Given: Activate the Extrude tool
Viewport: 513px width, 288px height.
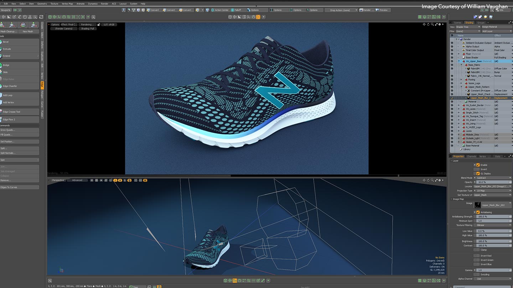Looking at the screenshot, I should (7, 49).
